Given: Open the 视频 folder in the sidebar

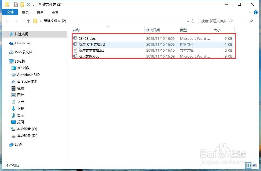Looking at the screenshot, I should coord(21,88).
